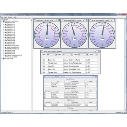Viewport: 127px width, 127px height.
Task: Select the E-MICRO-P13 tree item
Action: coord(11,24)
